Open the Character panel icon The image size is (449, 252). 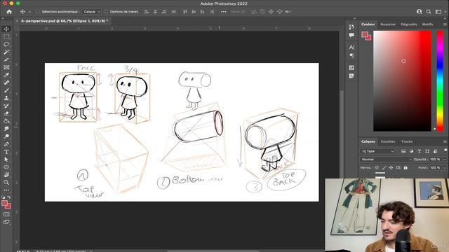[351, 47]
